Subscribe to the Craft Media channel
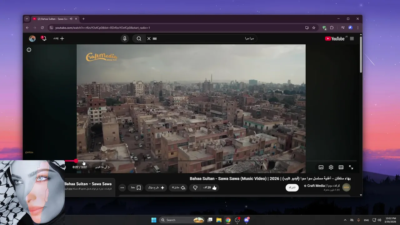The height and width of the screenshot is (225, 400). 292,187
